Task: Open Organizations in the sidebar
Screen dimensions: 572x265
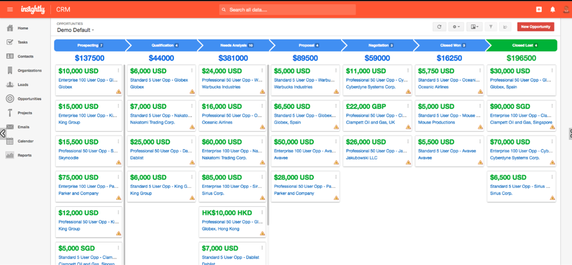Action: pyautogui.click(x=30, y=71)
